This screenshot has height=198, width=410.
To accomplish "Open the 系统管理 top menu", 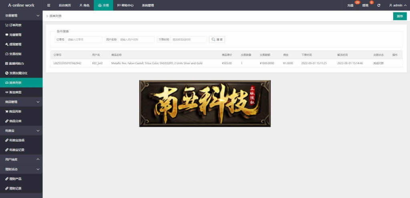I will pos(148,5).
